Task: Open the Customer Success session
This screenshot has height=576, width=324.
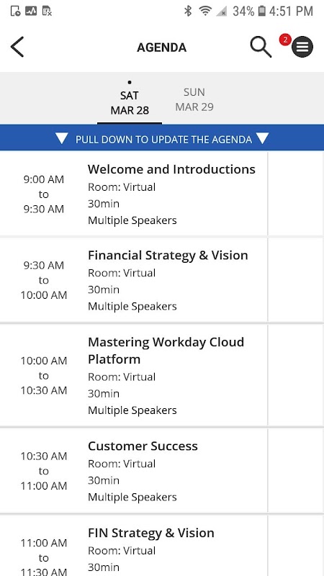Action: click(134, 471)
